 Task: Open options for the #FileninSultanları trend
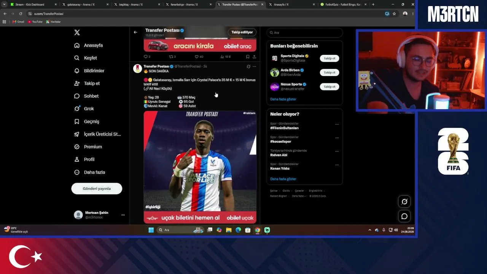pos(337,124)
